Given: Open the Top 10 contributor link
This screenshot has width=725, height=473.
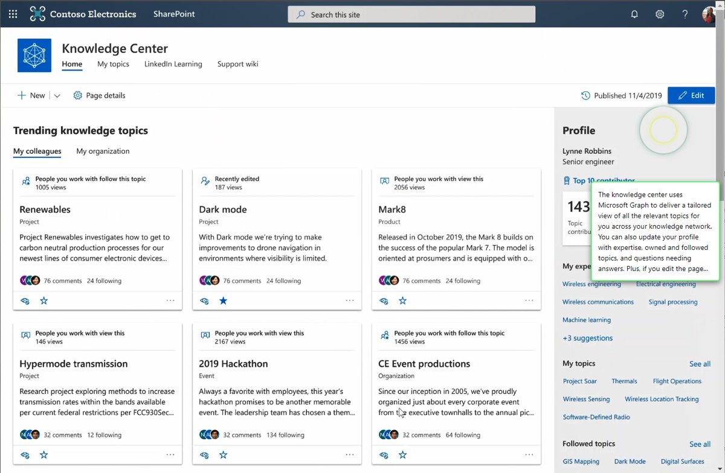Looking at the screenshot, I should [598, 180].
